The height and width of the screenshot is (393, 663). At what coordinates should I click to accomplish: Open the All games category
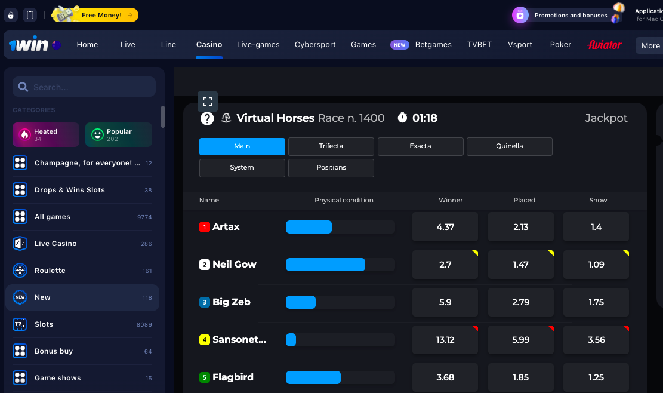point(82,217)
